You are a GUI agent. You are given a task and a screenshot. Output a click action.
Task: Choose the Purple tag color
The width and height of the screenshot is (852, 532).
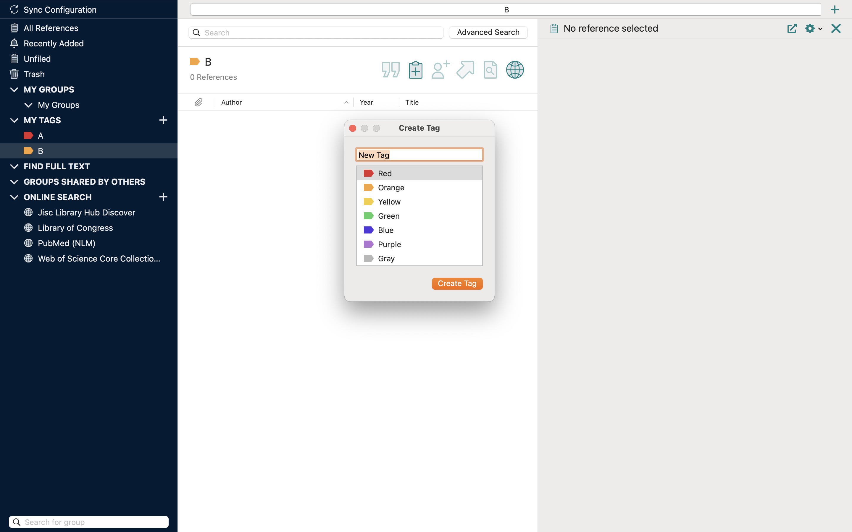click(x=389, y=244)
